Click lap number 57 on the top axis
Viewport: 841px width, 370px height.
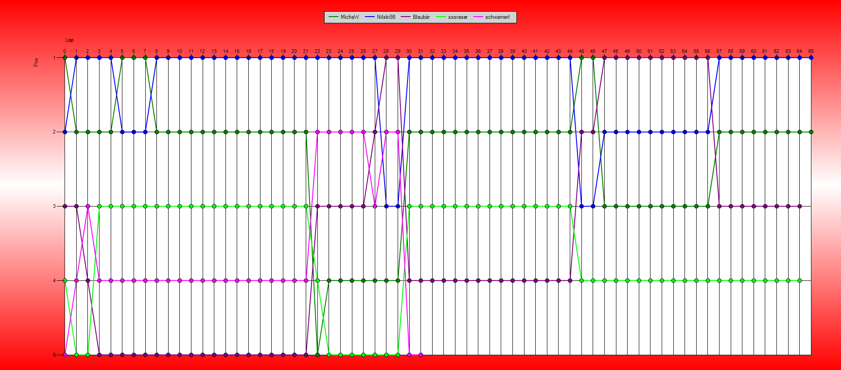point(719,51)
